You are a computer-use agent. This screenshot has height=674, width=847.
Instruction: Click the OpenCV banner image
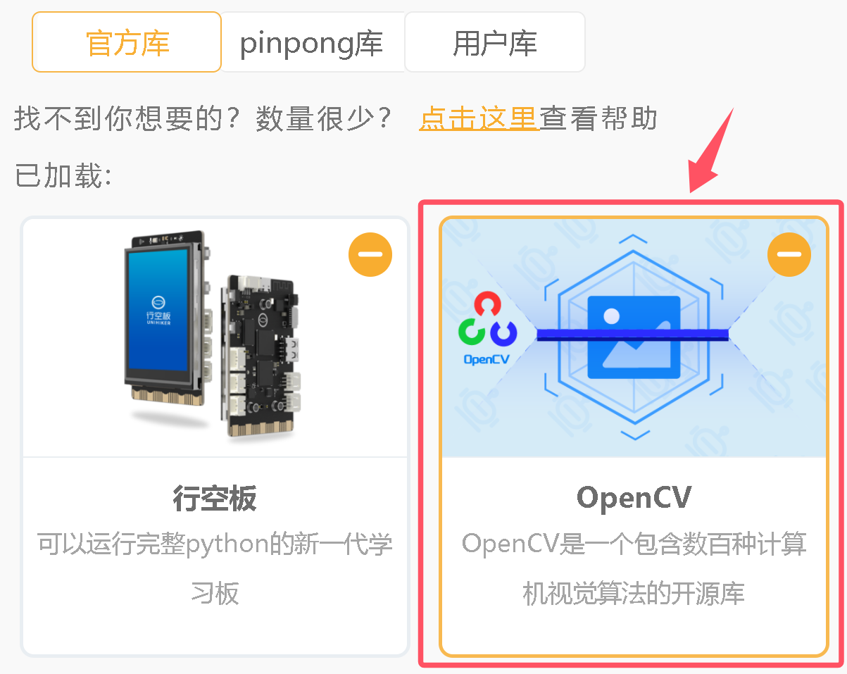pos(634,337)
